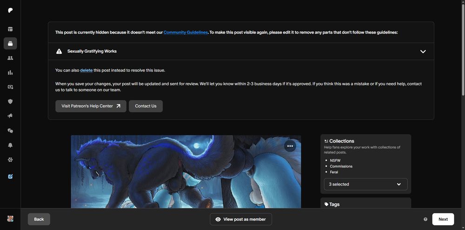
Task: Click the Next button
Action: [x=443, y=219]
